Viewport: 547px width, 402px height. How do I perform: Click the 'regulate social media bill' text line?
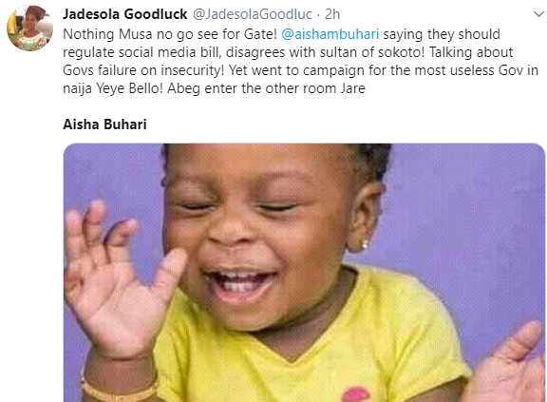[x=288, y=52]
